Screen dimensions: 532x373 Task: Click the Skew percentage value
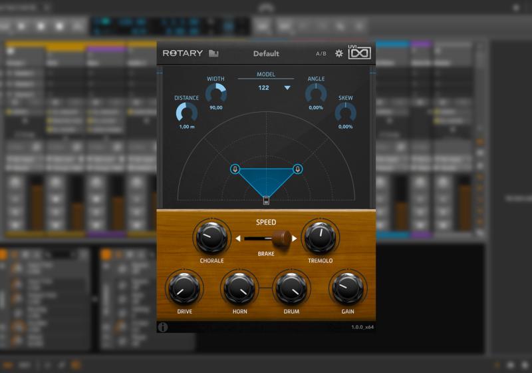pos(345,127)
